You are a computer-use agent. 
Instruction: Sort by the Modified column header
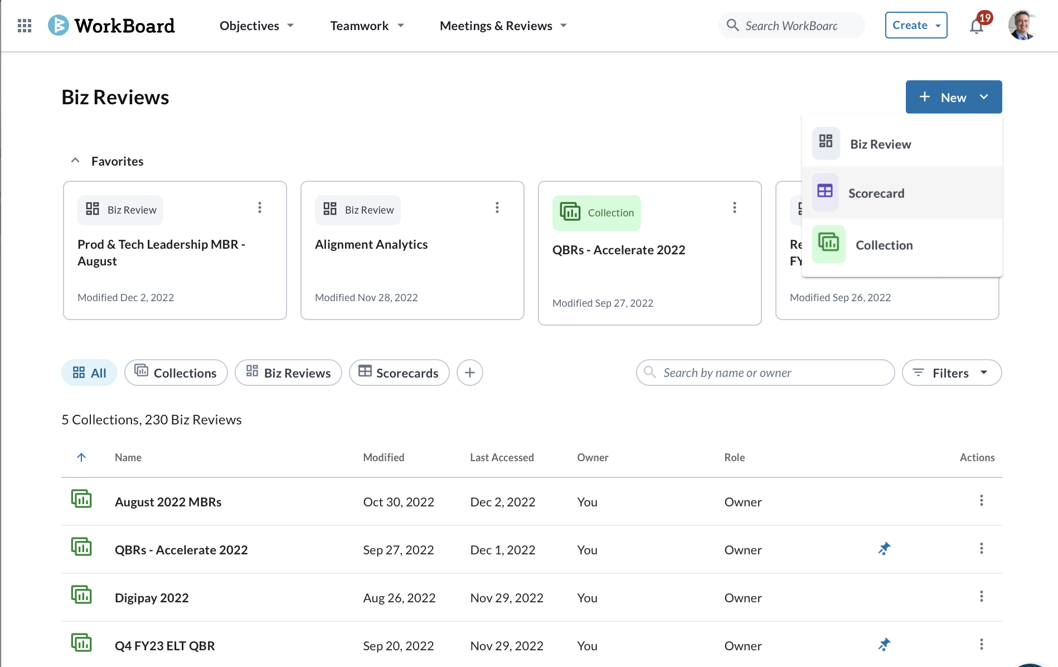[x=384, y=457]
